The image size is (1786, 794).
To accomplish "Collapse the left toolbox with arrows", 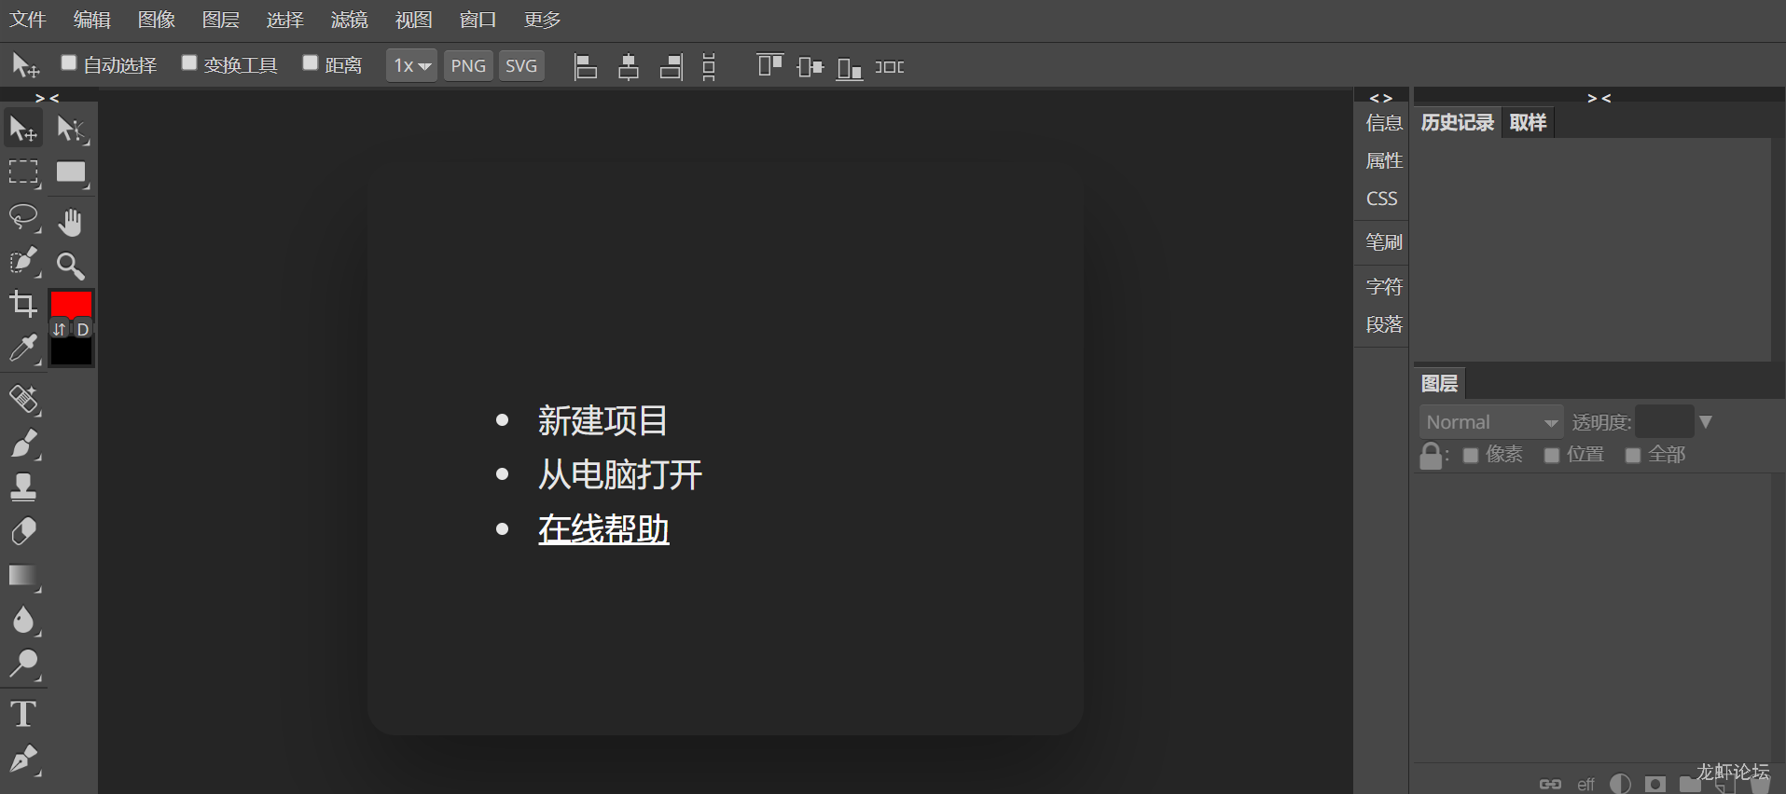I will (x=48, y=98).
